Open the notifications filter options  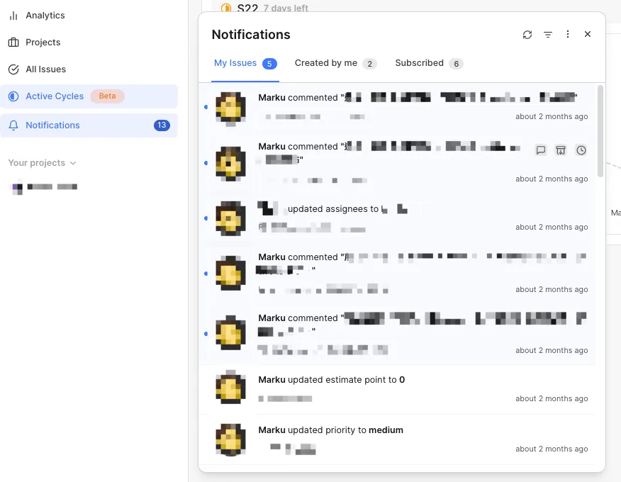548,35
